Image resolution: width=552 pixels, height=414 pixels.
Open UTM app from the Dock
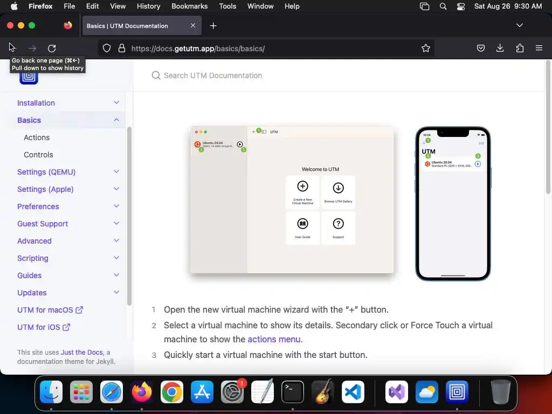point(457,392)
